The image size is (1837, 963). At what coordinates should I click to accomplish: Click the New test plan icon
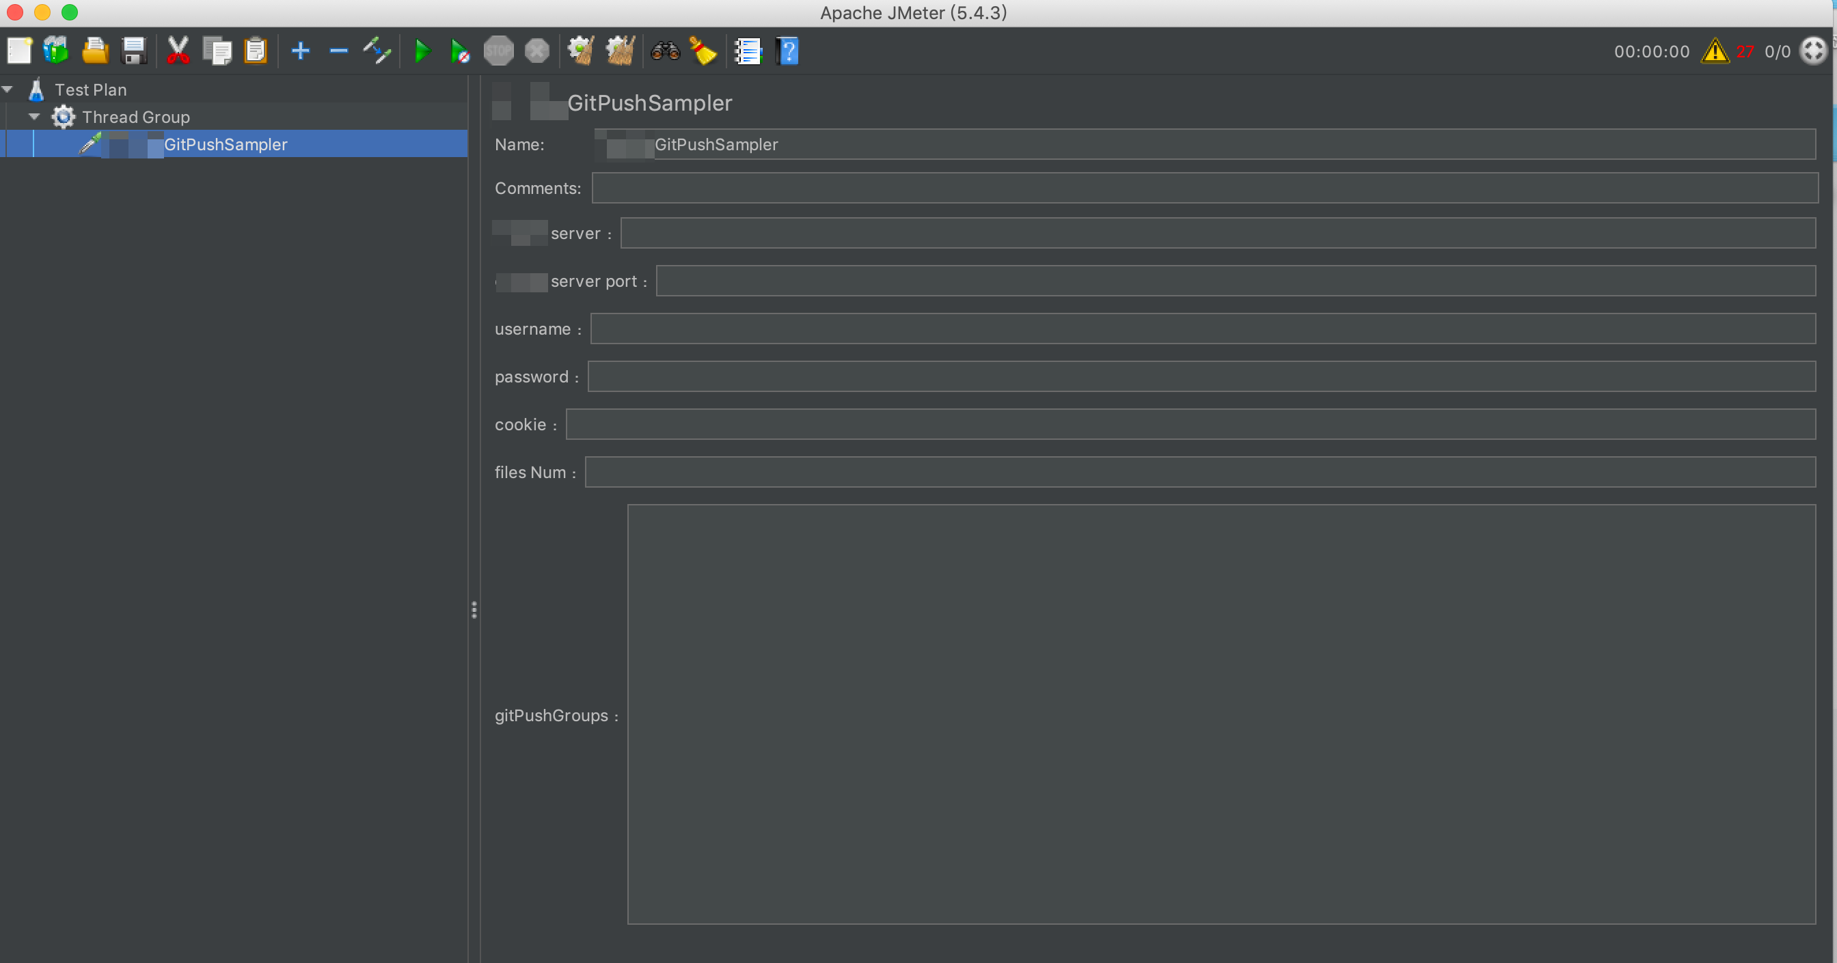click(19, 51)
